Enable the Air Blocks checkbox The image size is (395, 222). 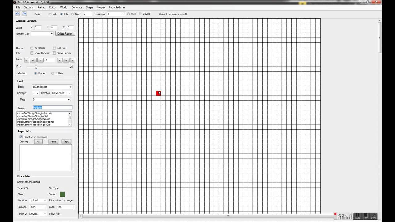pos(32,48)
